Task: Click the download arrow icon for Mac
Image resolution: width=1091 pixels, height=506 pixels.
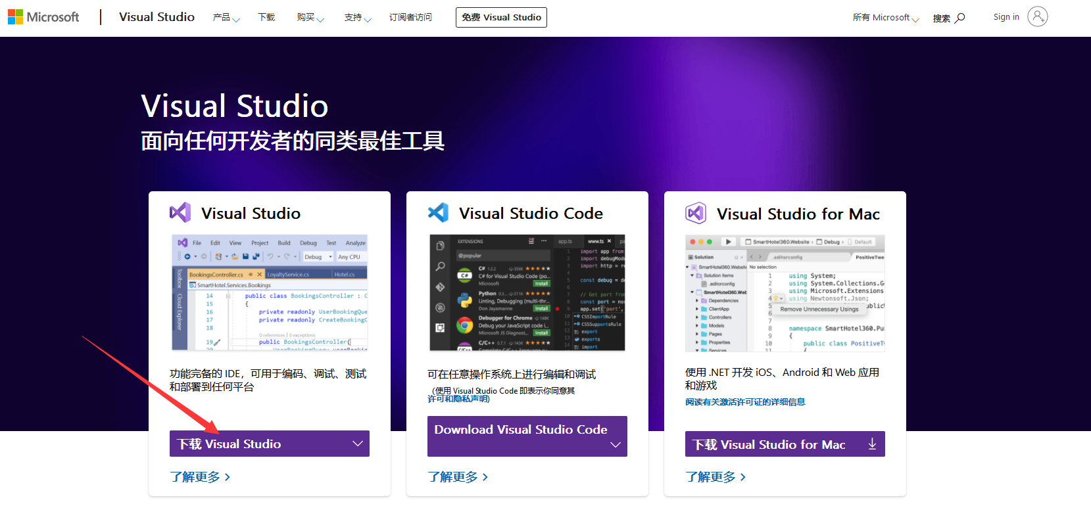Action: click(x=872, y=444)
